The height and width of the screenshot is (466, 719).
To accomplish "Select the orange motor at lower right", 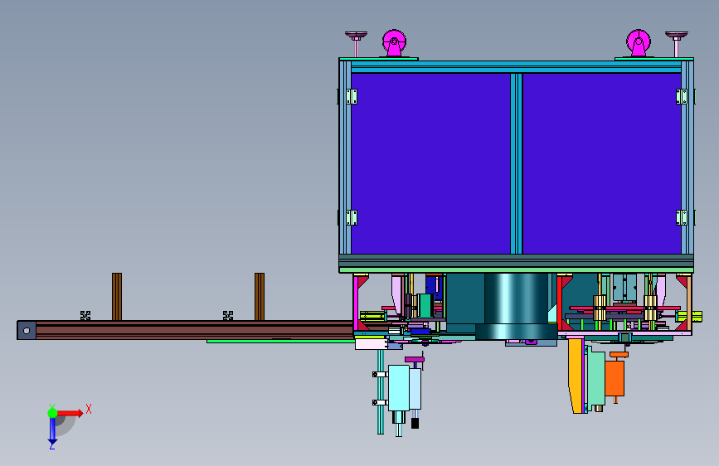I will pos(615,378).
